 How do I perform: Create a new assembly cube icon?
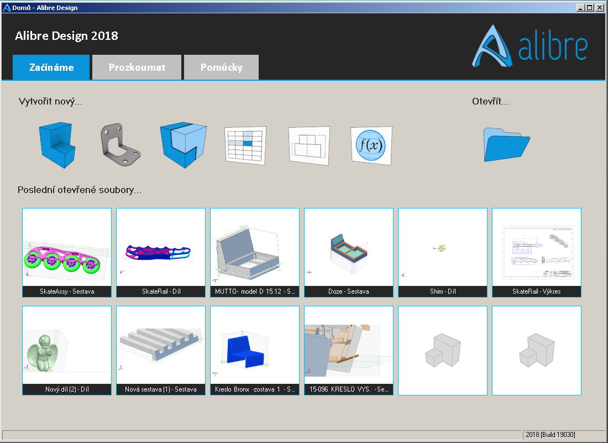(184, 145)
